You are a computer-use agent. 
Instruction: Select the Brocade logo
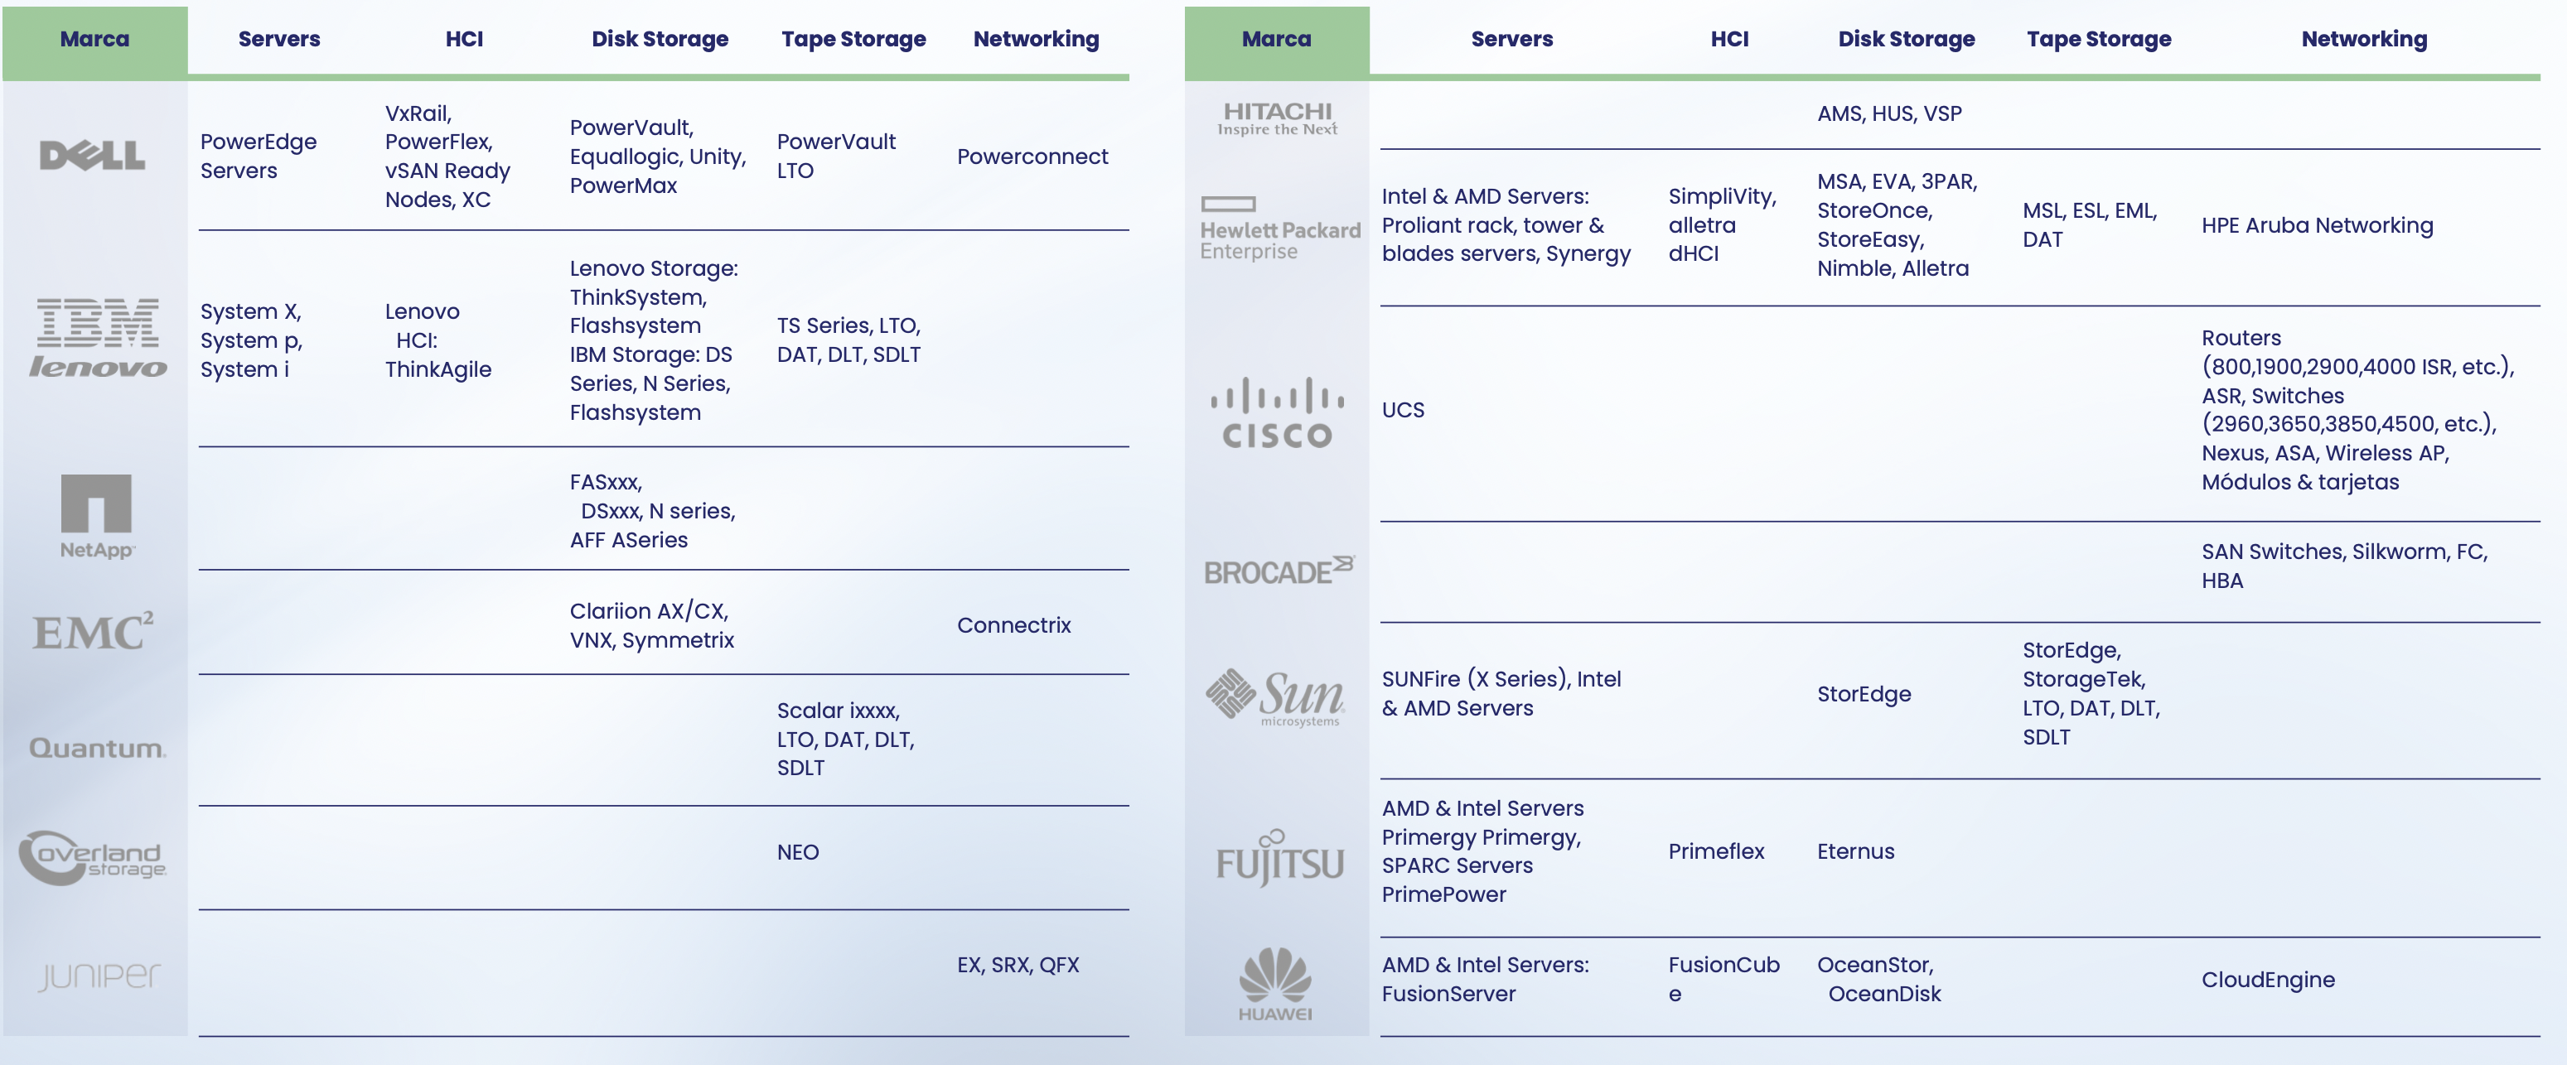[1278, 571]
